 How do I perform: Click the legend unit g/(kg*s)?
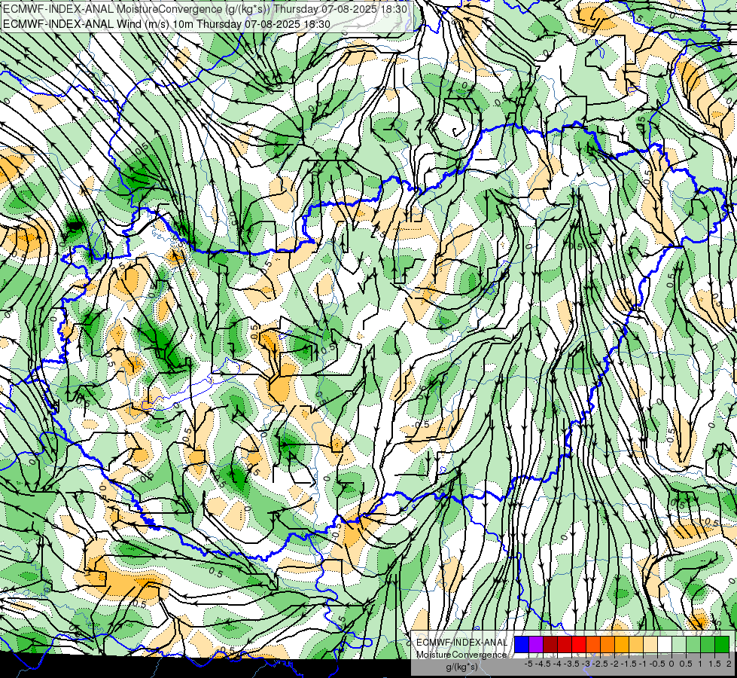point(461,667)
